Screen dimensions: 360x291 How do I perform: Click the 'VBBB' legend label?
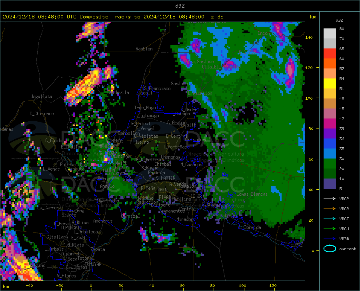(344, 239)
